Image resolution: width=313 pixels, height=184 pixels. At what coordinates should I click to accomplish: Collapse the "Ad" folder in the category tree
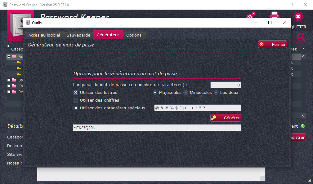[x=9, y=56]
